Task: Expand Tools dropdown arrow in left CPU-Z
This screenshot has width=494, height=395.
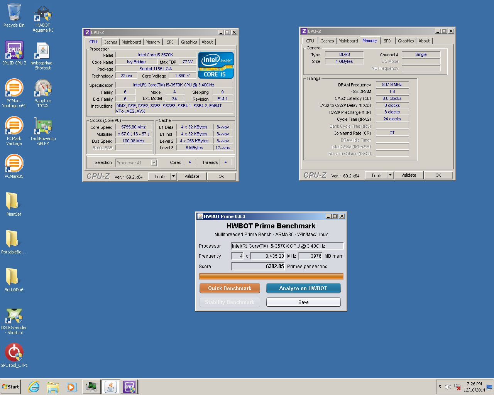Action: tap(174, 176)
